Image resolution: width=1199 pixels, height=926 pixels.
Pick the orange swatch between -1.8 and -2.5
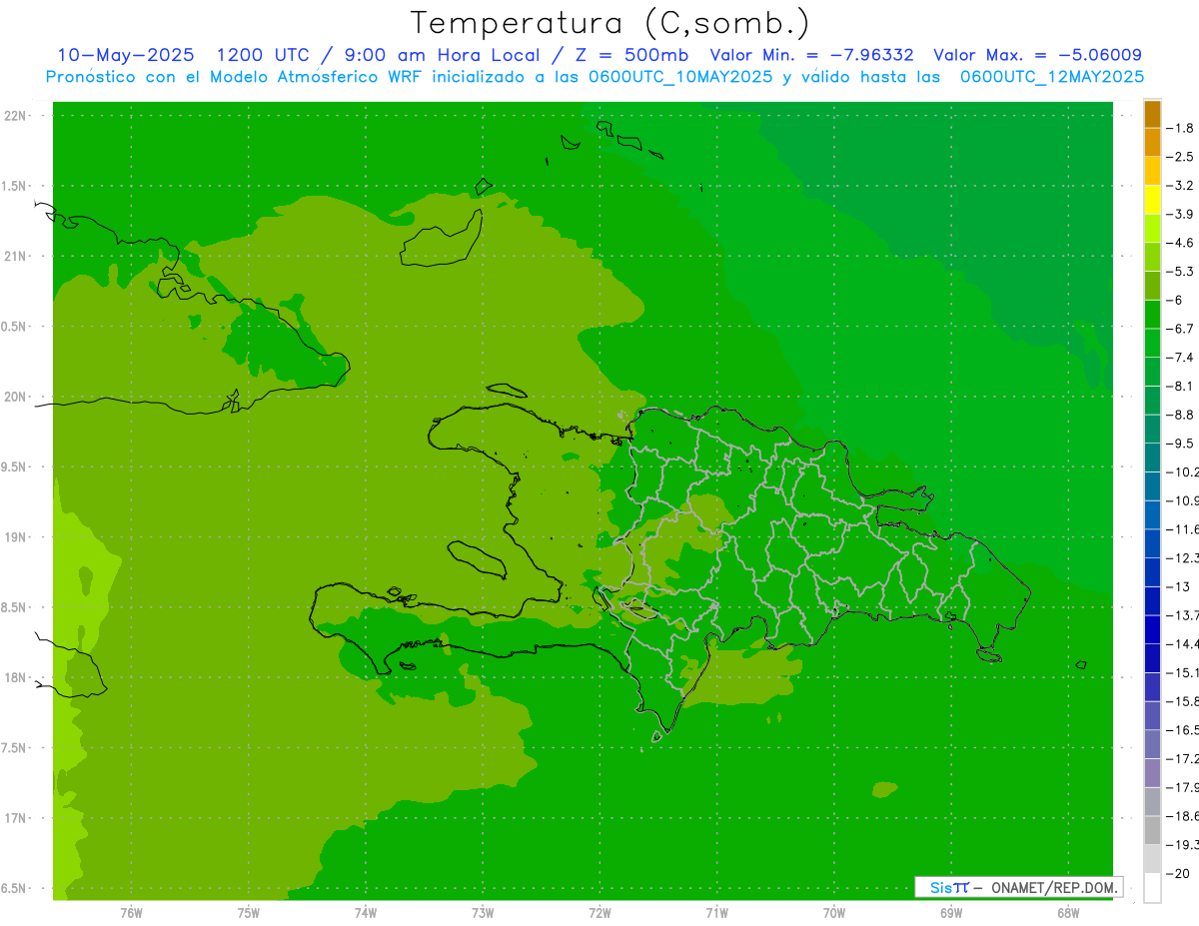[x=1152, y=142]
